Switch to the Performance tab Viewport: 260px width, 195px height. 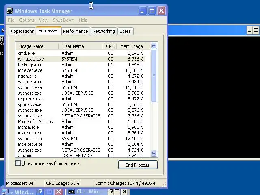76,31
